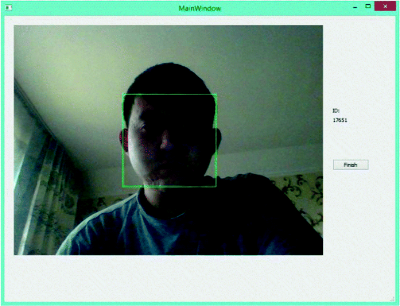Close the MainWindow window

coord(385,6)
